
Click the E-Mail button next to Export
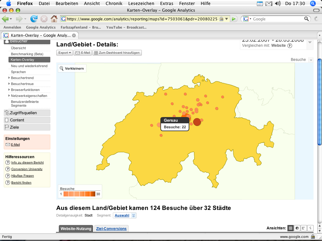pos(83,53)
